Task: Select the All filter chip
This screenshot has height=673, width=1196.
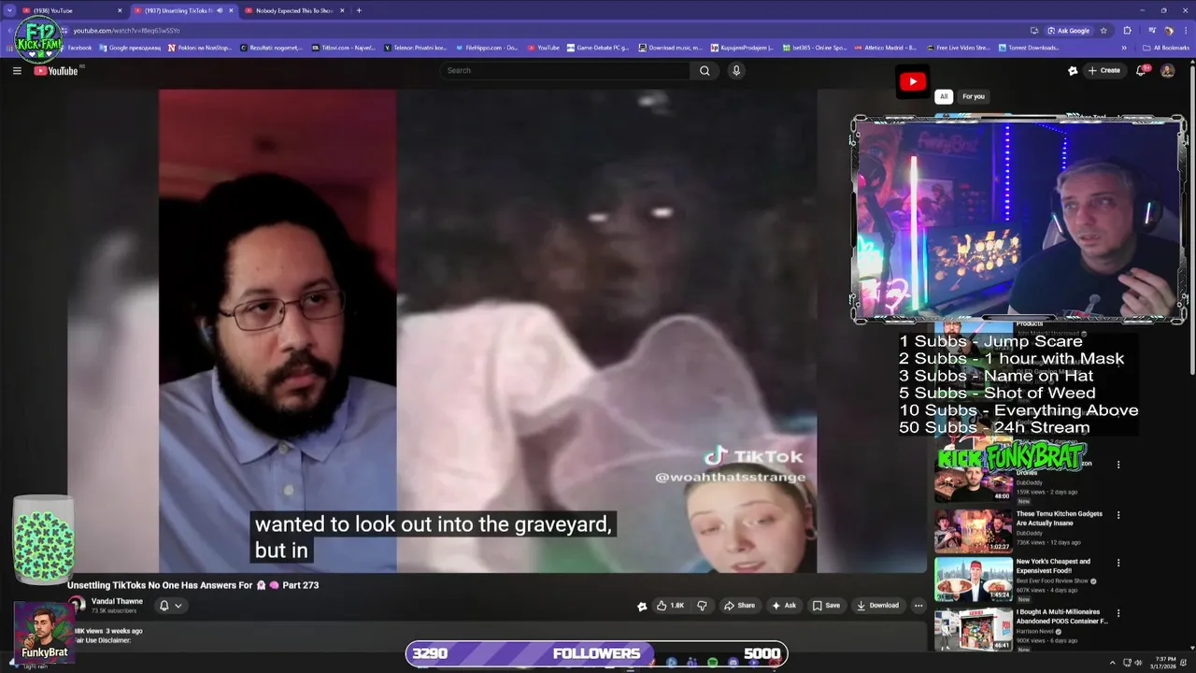Action: click(x=944, y=96)
